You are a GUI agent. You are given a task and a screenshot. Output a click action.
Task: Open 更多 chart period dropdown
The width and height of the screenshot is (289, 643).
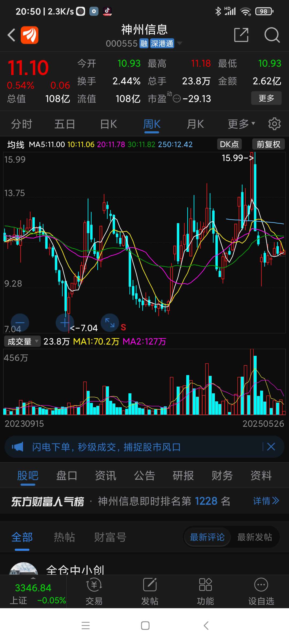tap(242, 124)
